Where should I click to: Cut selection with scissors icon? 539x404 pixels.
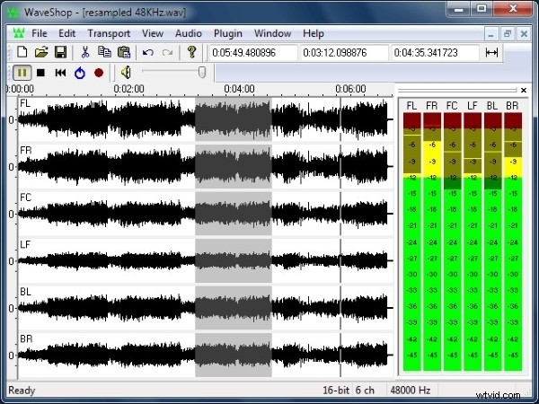pos(85,52)
